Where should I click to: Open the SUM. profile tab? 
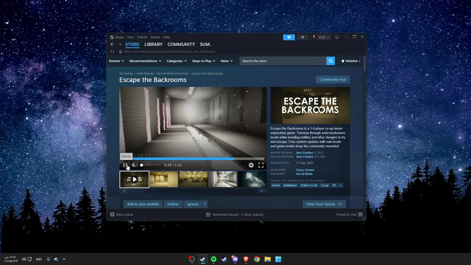(x=205, y=44)
